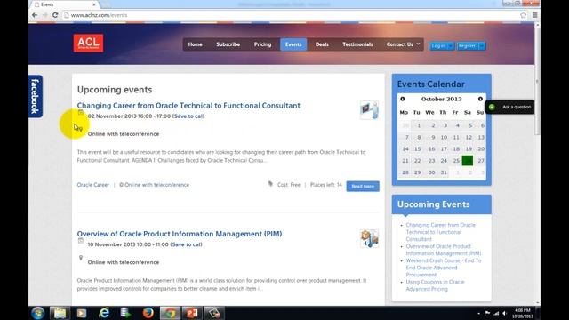
Task: Save the 02 November event to calendar
Action: [x=188, y=116]
